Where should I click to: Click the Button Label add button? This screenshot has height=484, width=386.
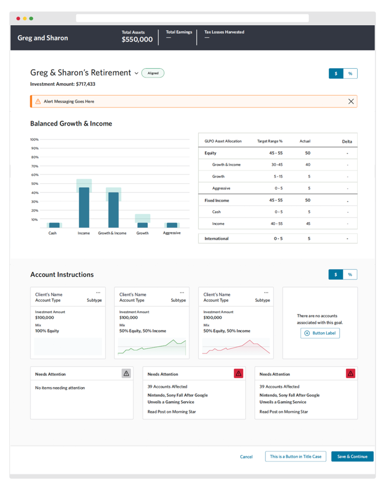[x=320, y=333]
